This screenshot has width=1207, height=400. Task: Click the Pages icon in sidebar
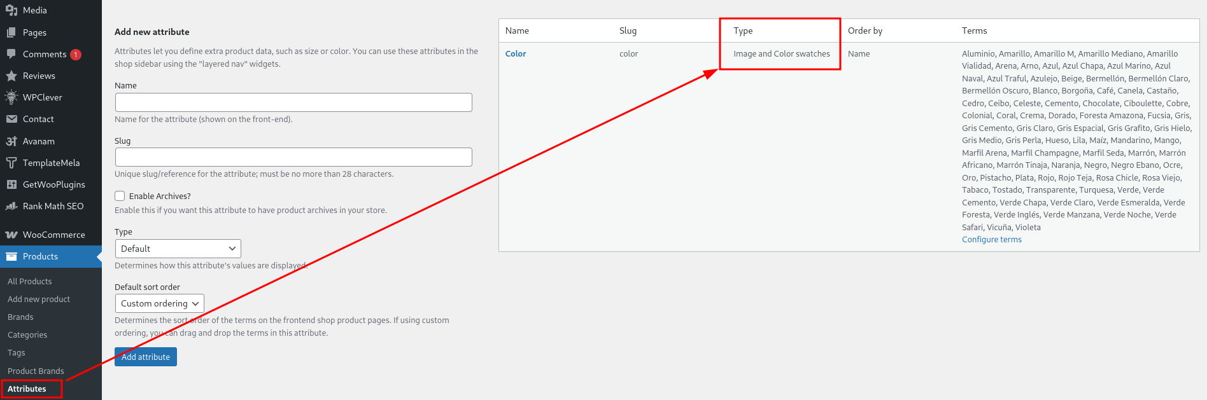pos(11,32)
